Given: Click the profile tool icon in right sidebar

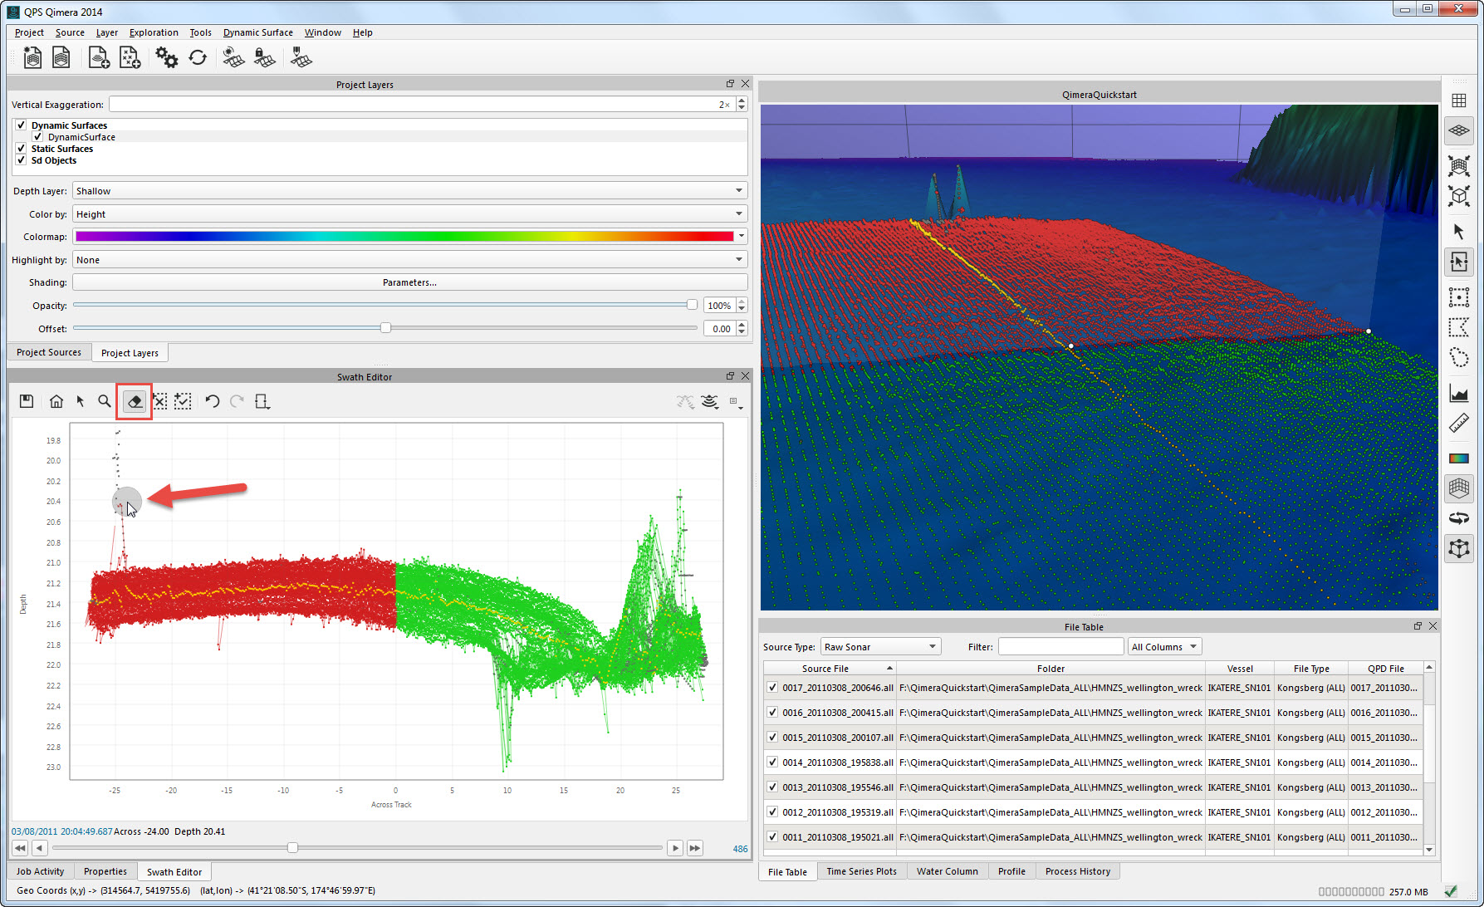Looking at the screenshot, I should pos(1459,392).
